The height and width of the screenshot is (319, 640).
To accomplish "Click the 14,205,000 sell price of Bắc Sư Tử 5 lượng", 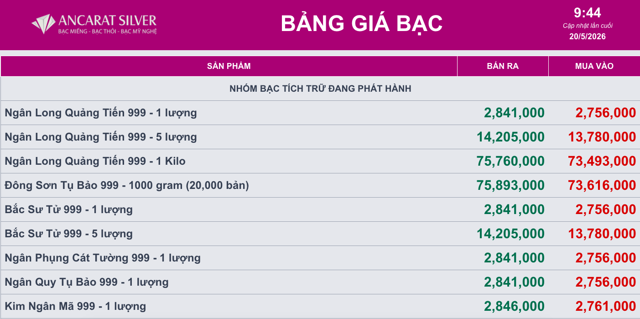I will point(510,234).
